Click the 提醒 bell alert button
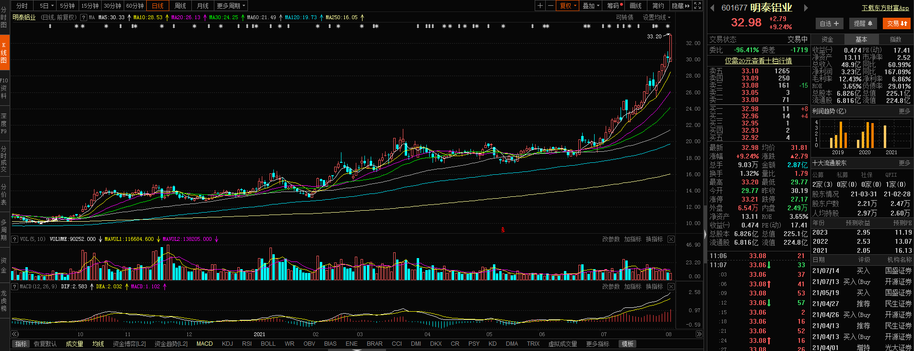This screenshot has width=914, height=351. (863, 23)
